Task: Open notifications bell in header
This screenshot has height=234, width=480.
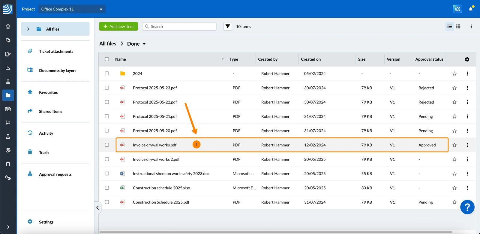Action: 471,9
